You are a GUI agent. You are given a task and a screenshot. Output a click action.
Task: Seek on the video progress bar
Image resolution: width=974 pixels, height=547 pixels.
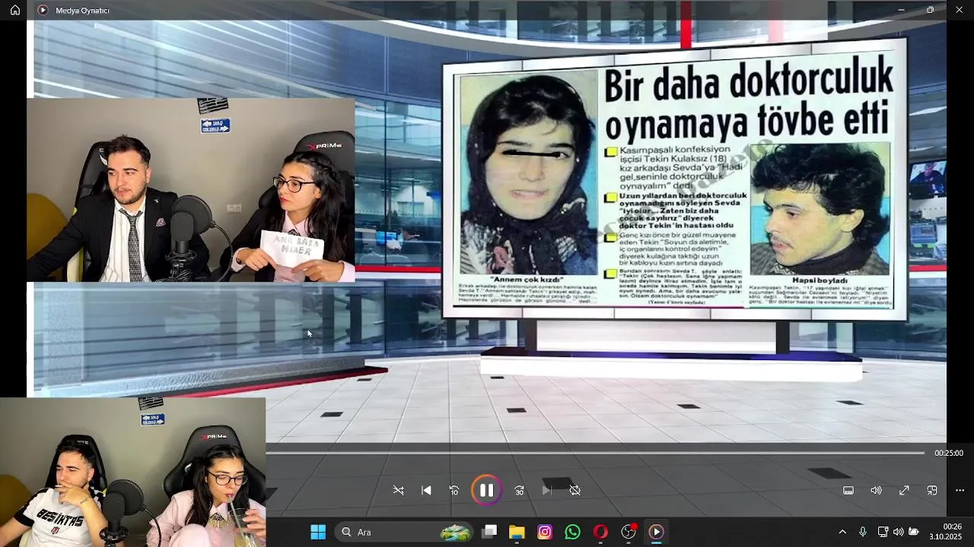(595, 453)
